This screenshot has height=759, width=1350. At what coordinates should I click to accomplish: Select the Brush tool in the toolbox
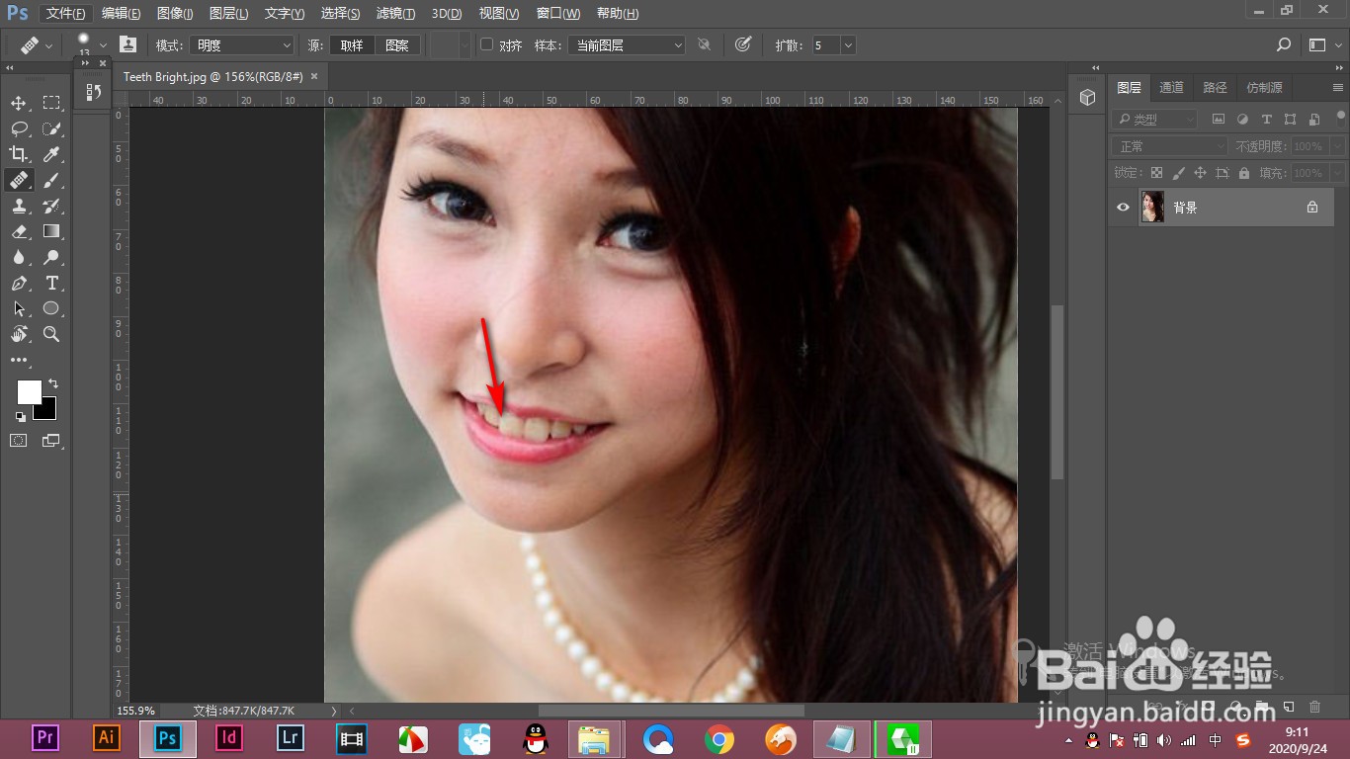coord(51,180)
